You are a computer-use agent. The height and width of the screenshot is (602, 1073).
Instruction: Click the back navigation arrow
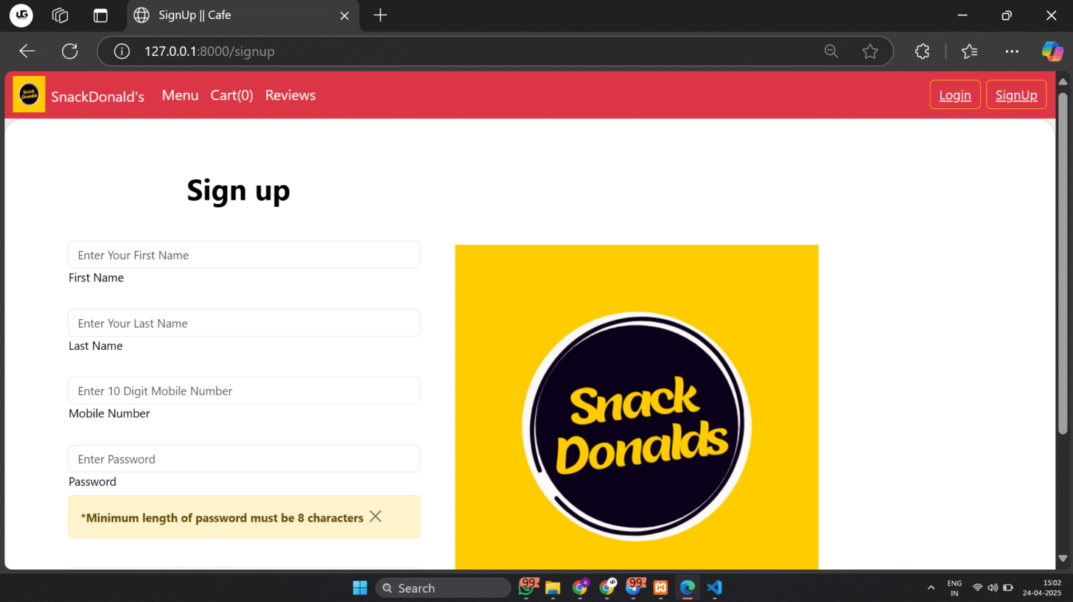[x=27, y=51]
